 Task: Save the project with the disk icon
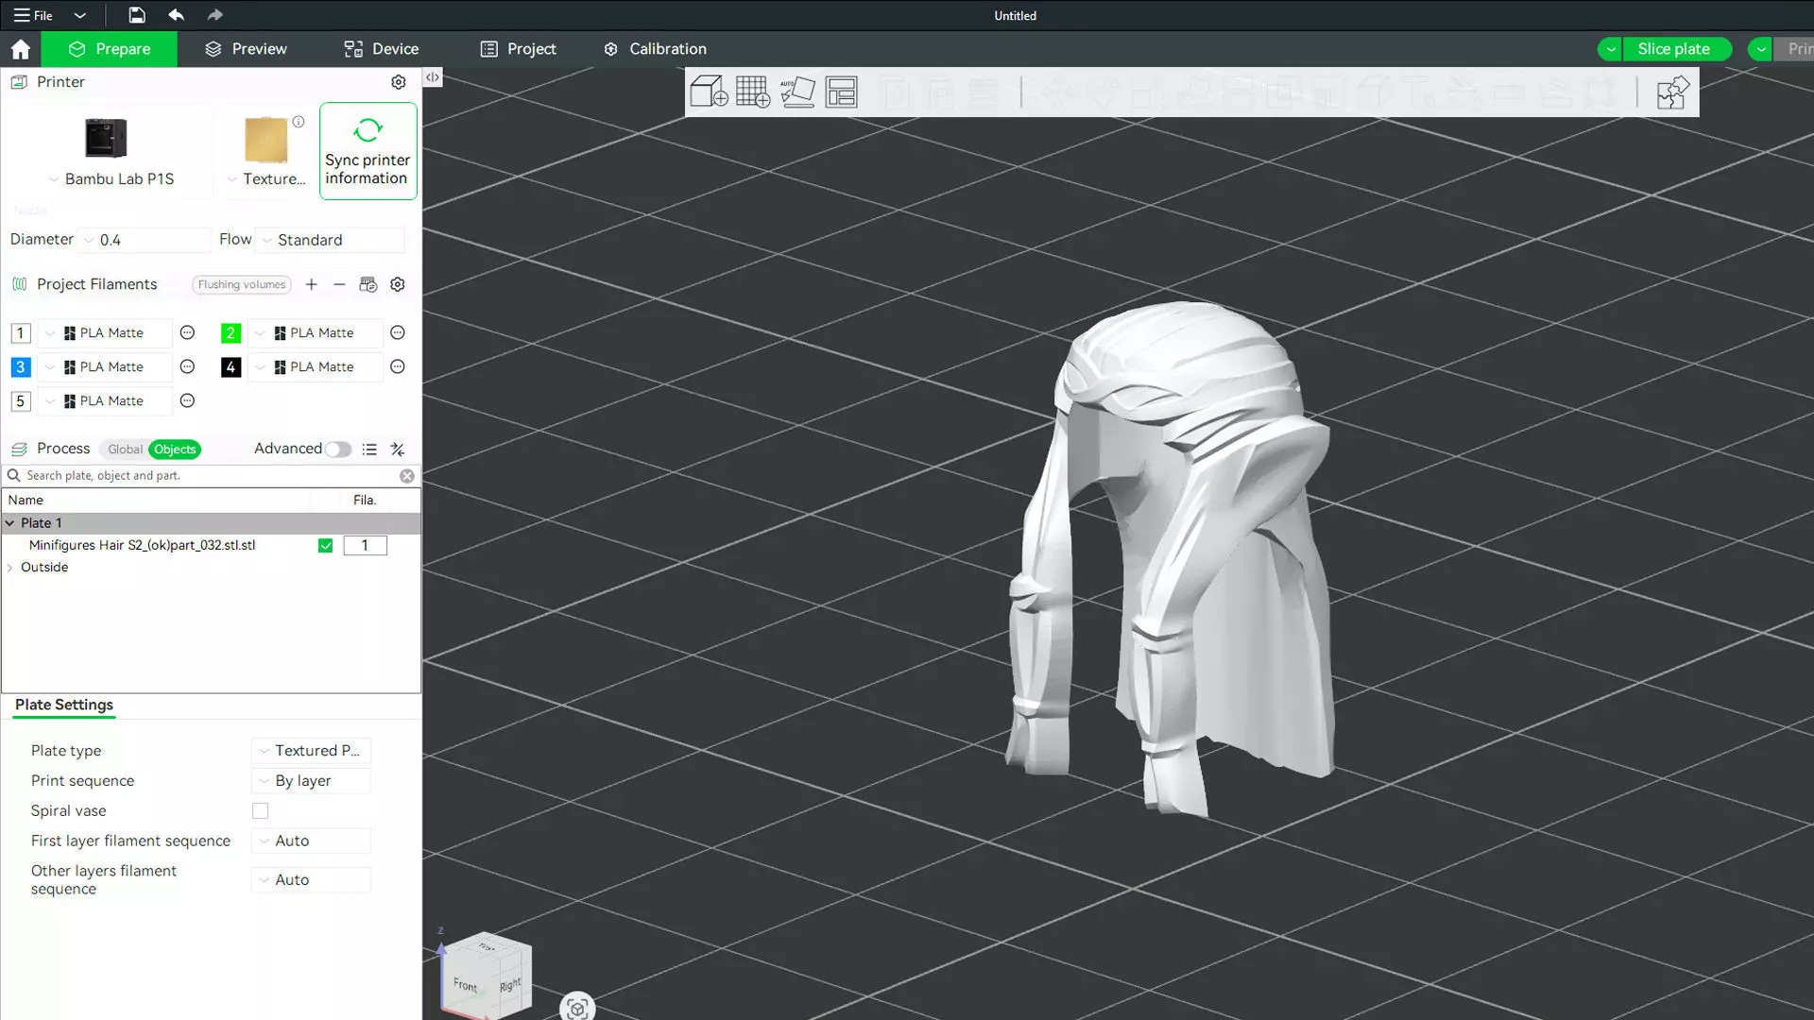point(137,15)
